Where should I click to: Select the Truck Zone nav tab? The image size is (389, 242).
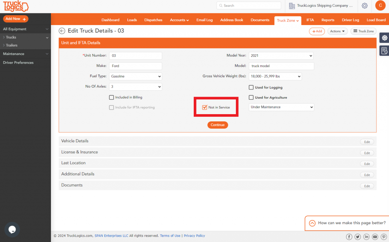click(288, 20)
